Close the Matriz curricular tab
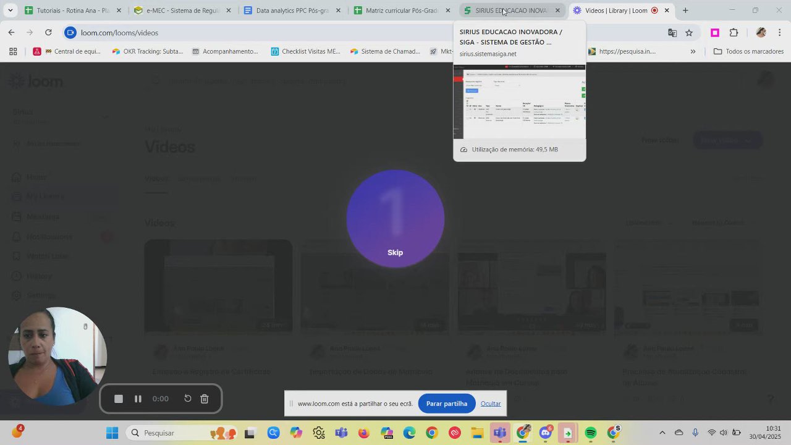Viewport: 791px width, 445px height. coord(448,11)
